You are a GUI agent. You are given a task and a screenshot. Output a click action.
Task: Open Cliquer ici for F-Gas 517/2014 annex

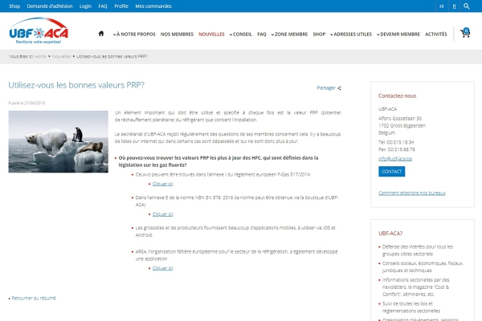162,184
